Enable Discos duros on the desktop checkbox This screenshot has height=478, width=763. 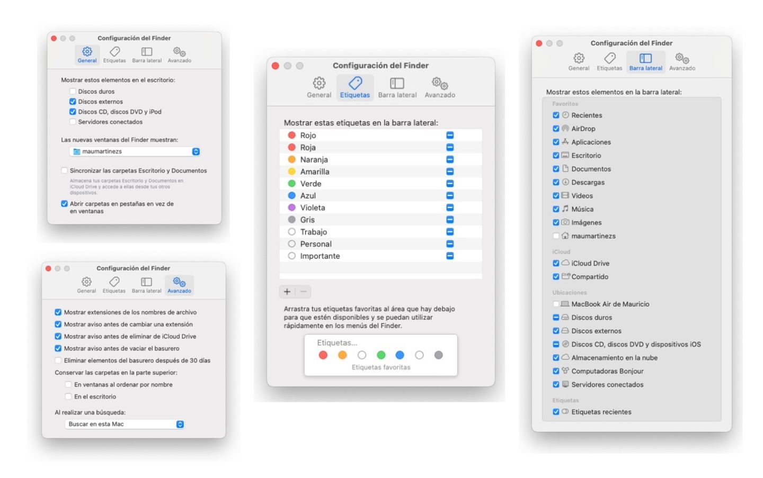click(73, 91)
